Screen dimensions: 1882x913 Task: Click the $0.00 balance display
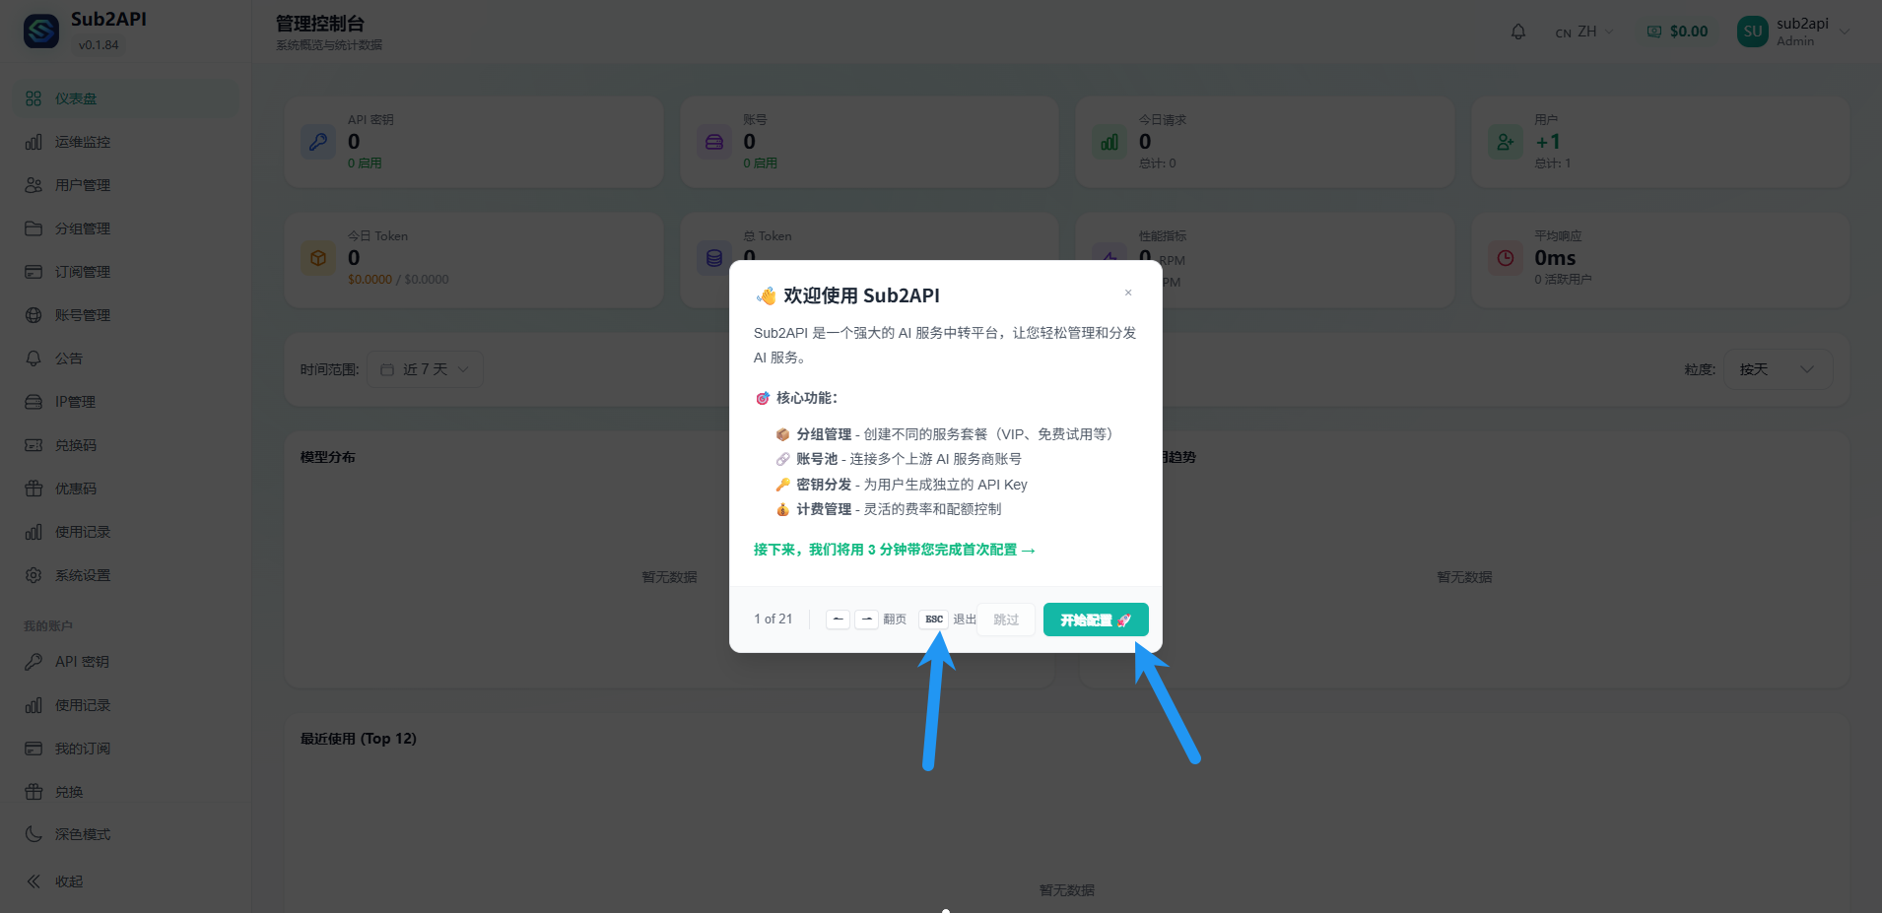click(1676, 31)
